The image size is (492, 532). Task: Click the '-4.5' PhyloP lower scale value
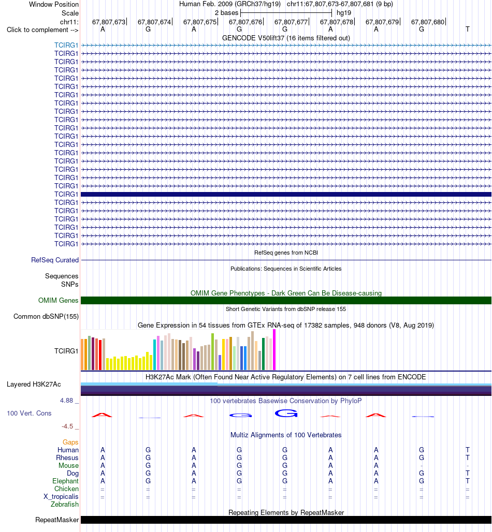click(x=67, y=426)
